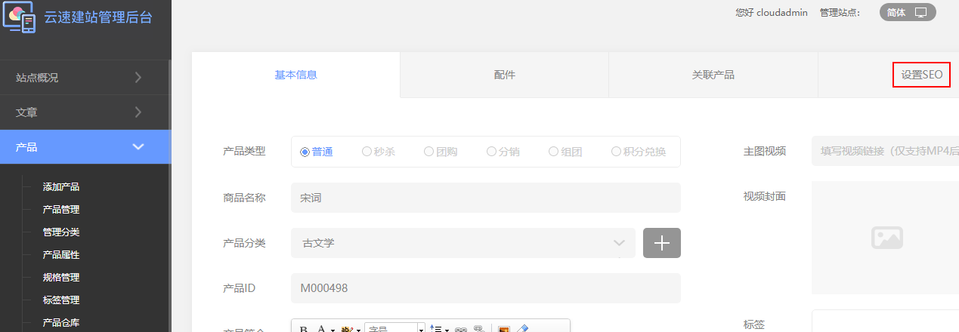The image size is (959, 332).
Task: Toggle bold in the rich text editor
Action: (x=304, y=330)
